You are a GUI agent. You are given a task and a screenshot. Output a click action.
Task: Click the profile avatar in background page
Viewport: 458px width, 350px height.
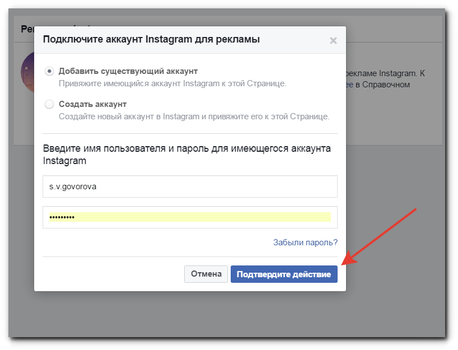28,72
